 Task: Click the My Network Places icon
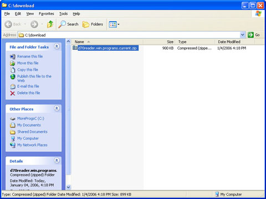[13, 145]
